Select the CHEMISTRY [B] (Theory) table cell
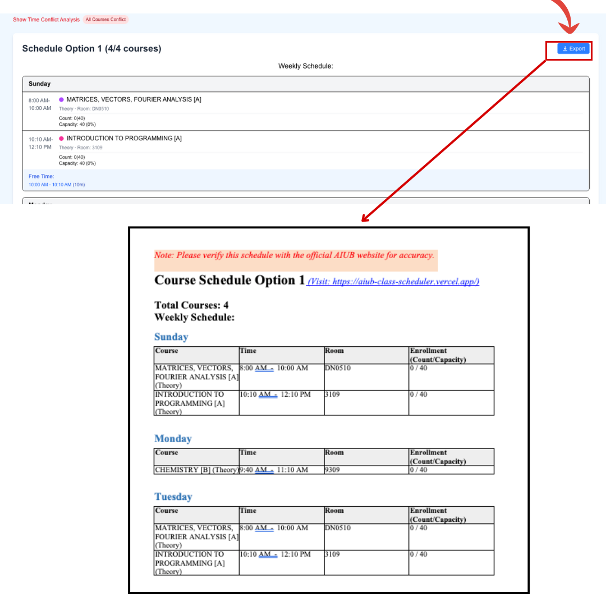 196,470
